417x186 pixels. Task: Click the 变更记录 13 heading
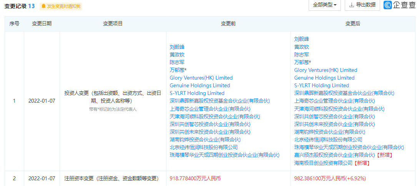click(20, 6)
